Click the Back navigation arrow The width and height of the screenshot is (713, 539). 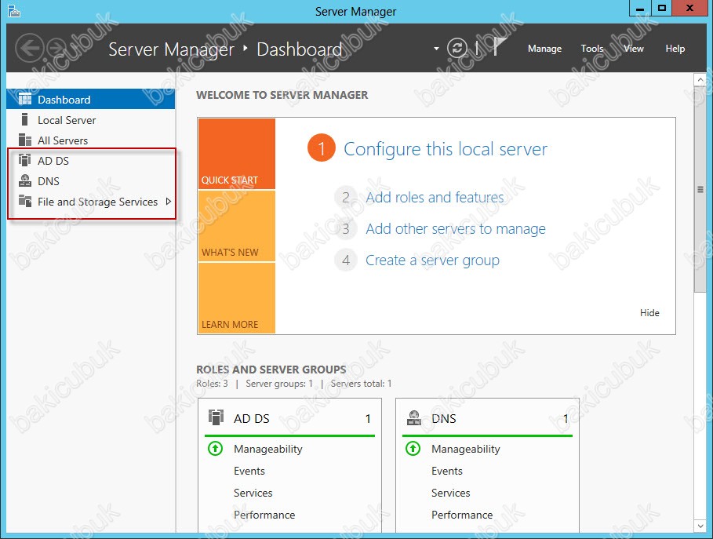30,48
